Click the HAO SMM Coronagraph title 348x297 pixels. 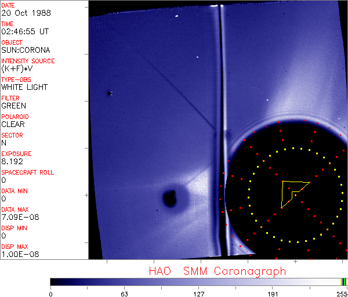coord(217,271)
